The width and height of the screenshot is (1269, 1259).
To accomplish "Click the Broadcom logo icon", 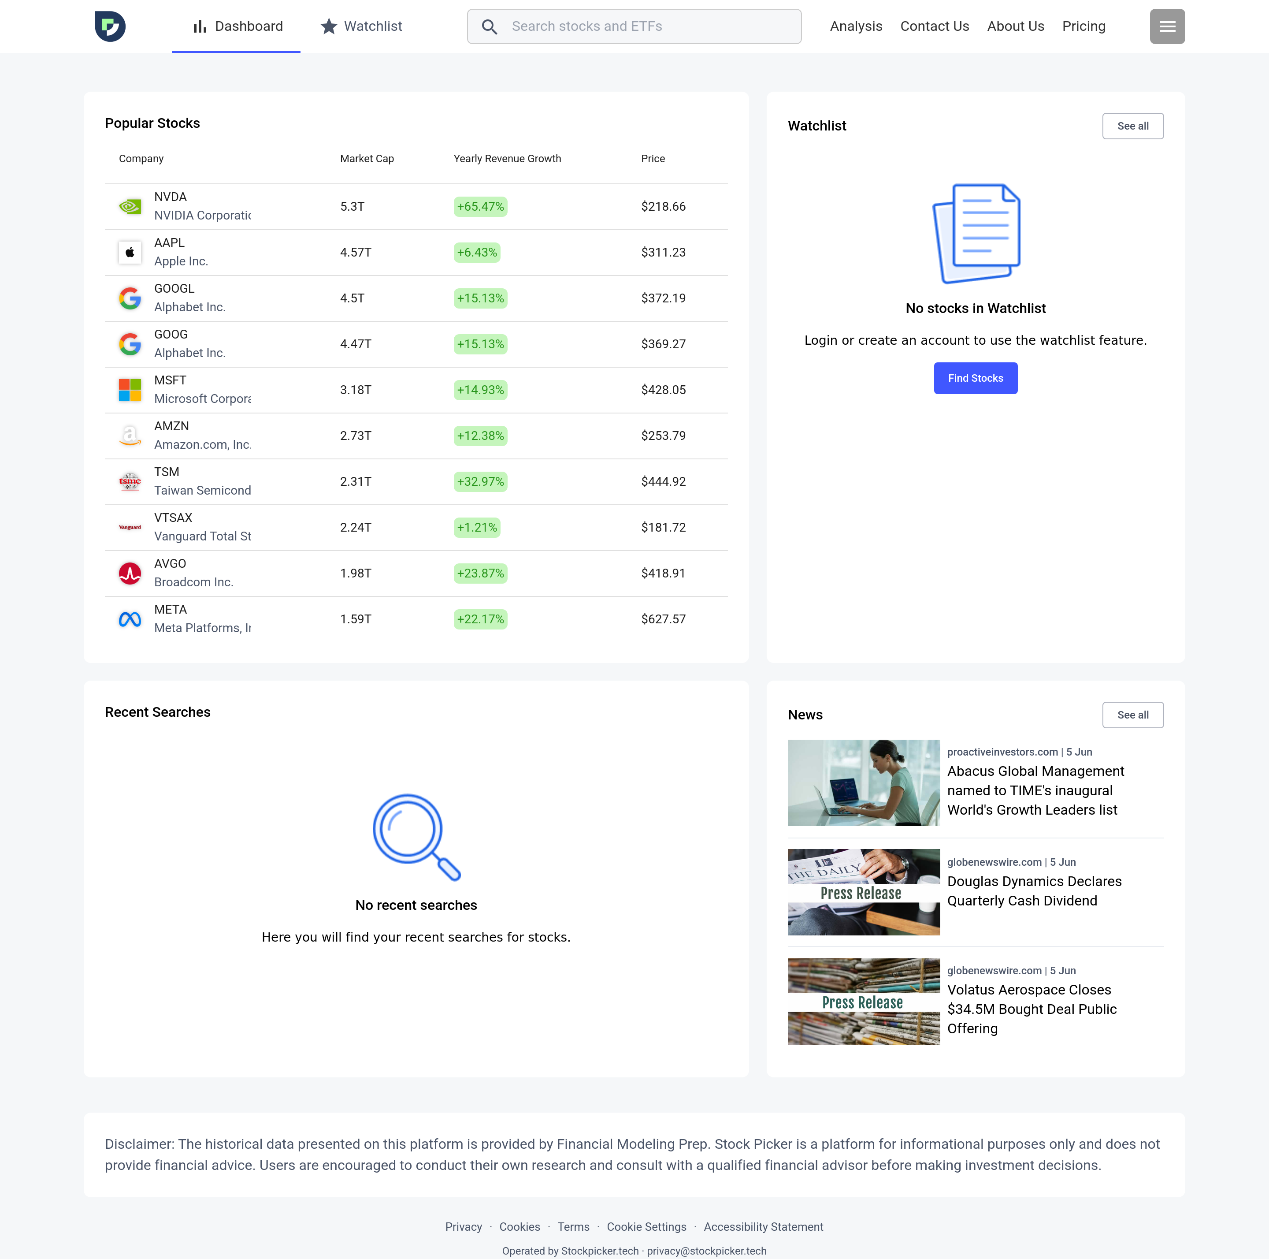I will coord(130,574).
